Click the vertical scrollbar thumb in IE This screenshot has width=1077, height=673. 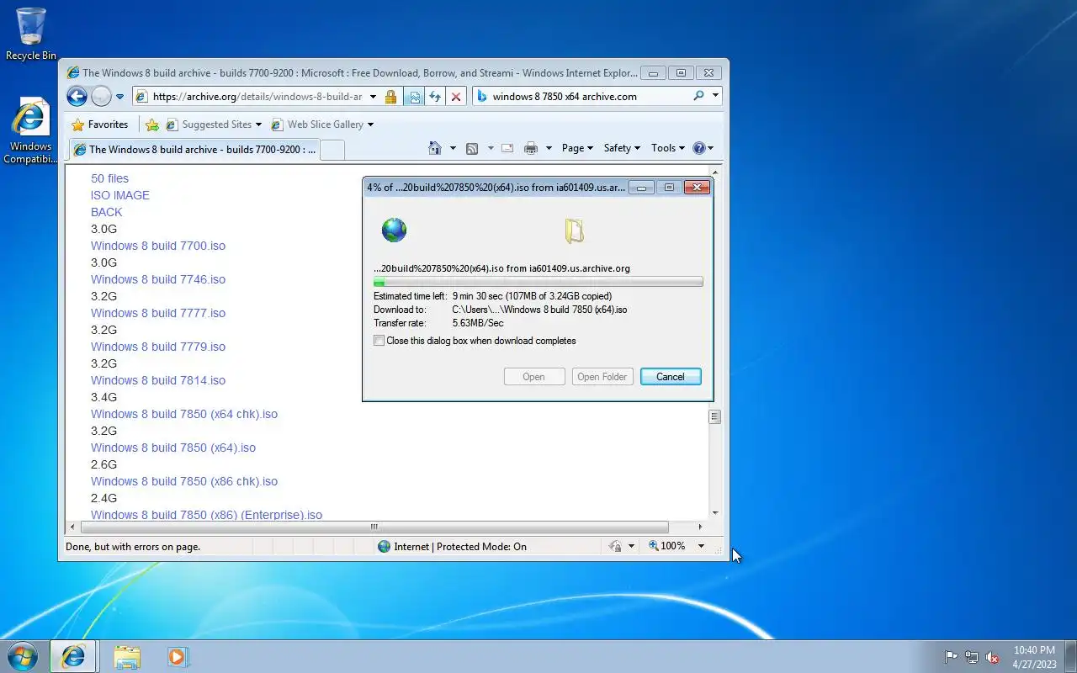(x=715, y=416)
